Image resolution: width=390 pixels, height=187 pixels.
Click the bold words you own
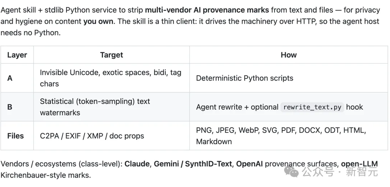[x=98, y=21]
